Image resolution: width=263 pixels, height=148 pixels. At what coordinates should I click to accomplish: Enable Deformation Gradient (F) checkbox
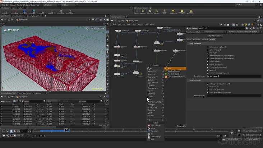tap(208, 47)
